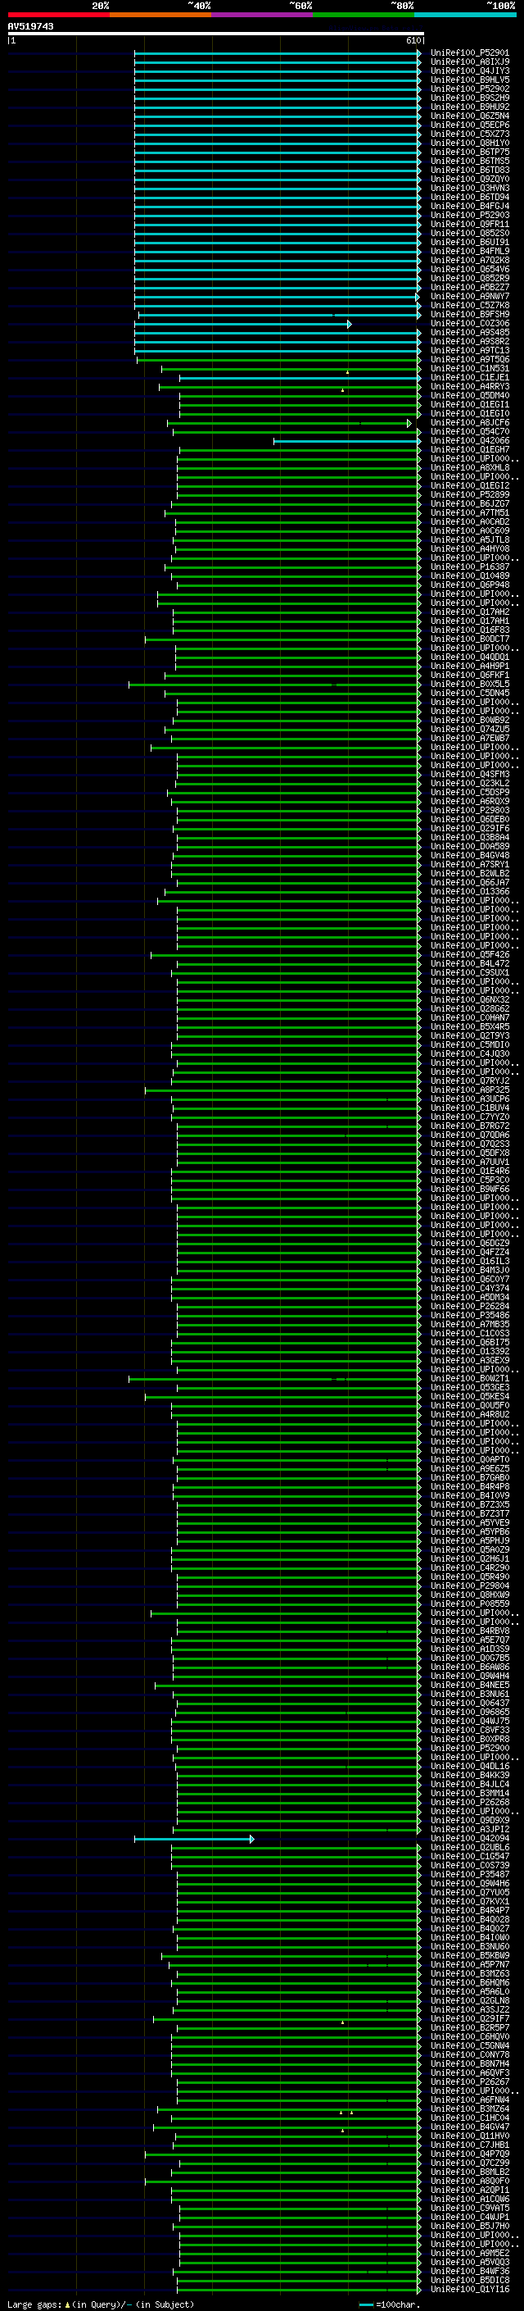
Task: Click the red ~20% identity legend bar
Action: [x=59, y=15]
